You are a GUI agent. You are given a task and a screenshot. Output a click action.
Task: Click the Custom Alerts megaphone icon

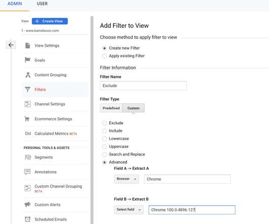(27, 204)
